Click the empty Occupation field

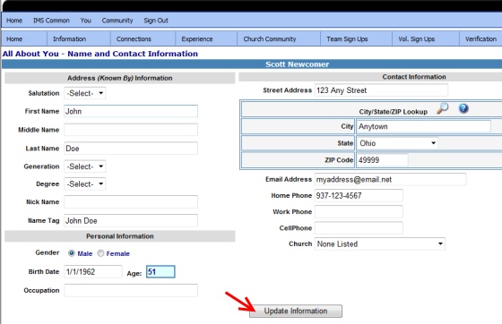click(131, 290)
